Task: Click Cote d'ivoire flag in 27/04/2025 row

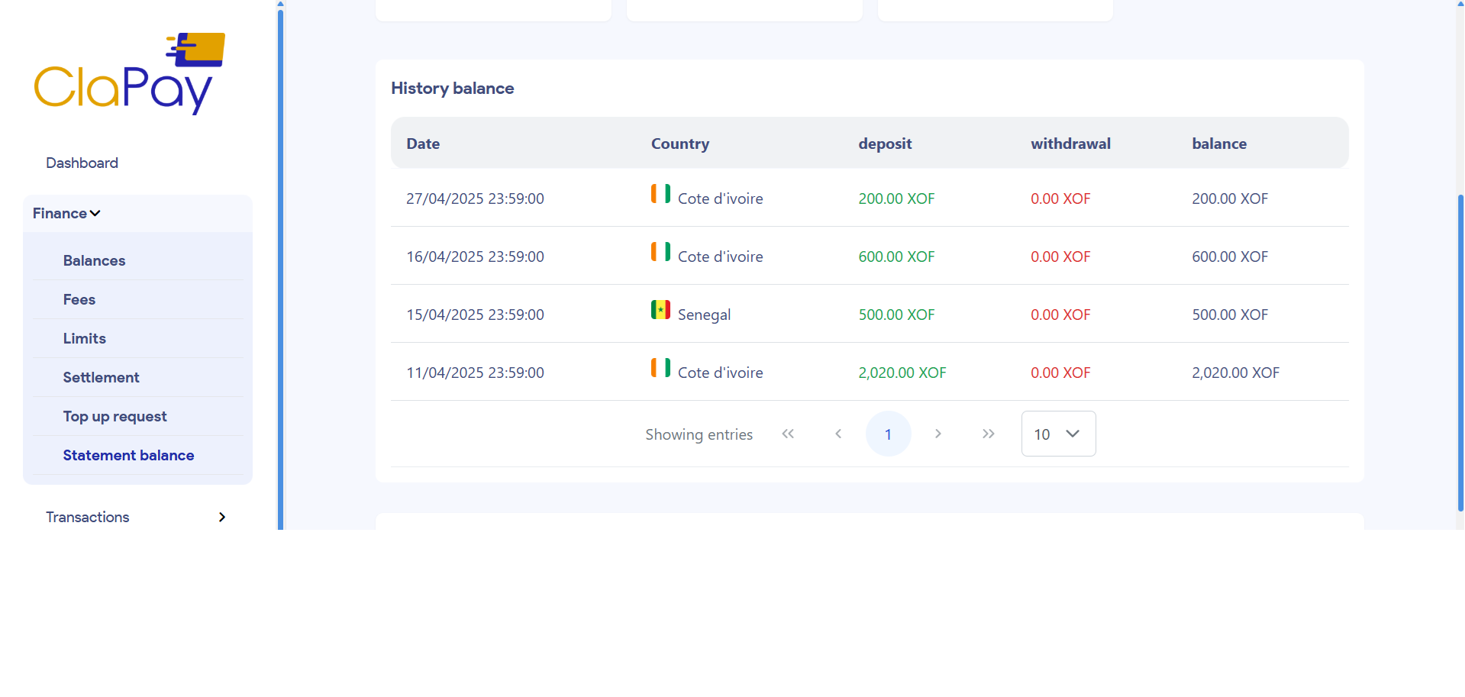Action: [660, 194]
